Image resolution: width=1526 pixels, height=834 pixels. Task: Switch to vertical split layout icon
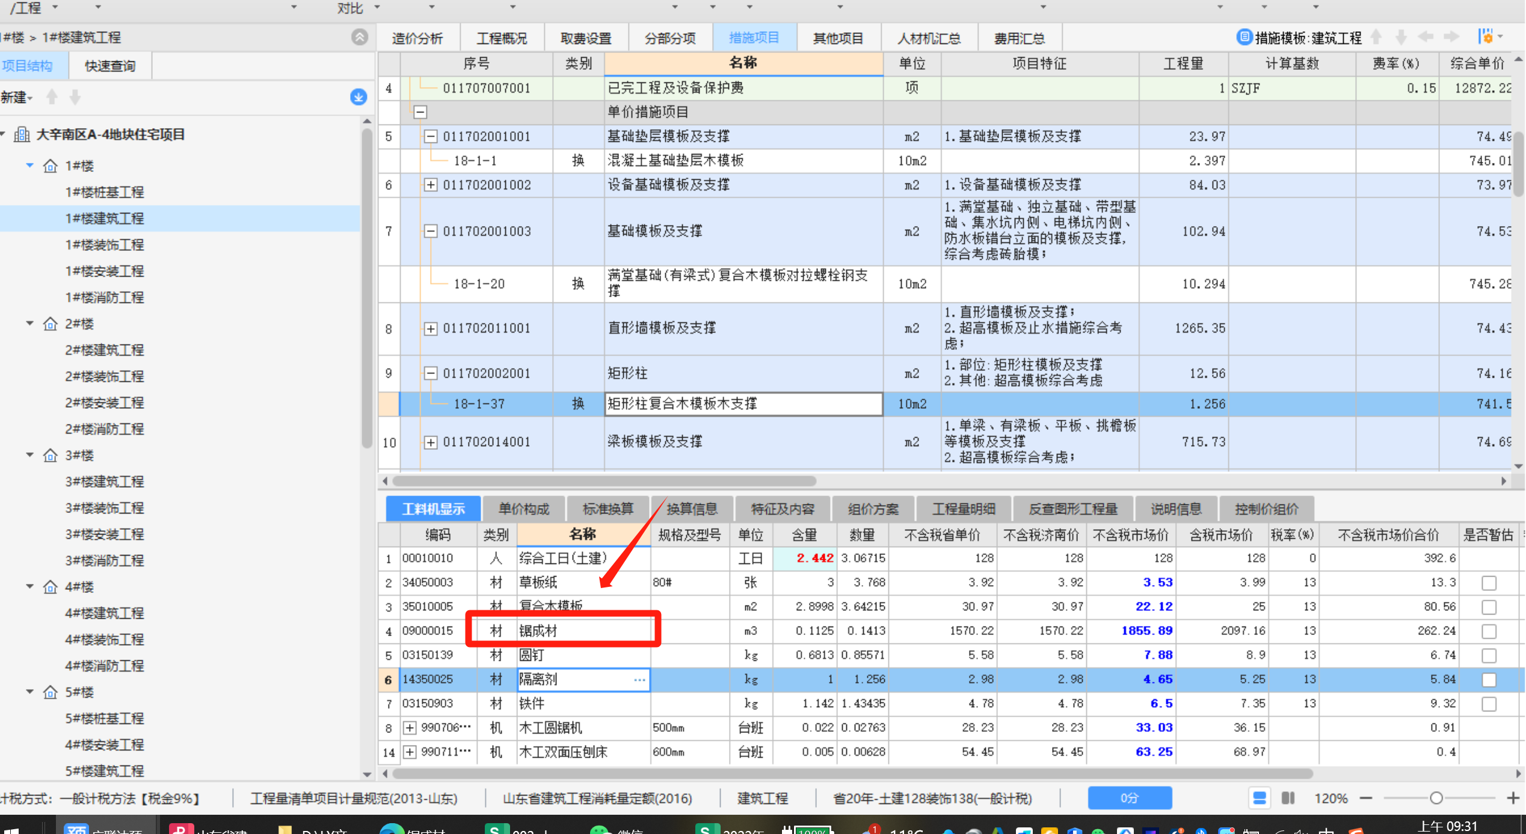[x=1288, y=798]
